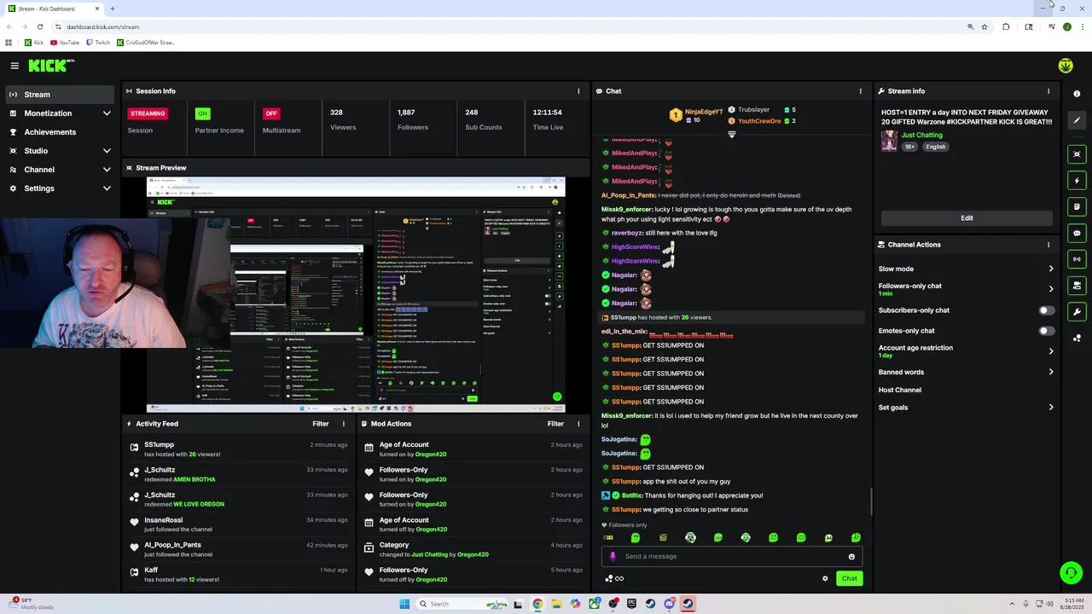
Task: Open emoji picker in message box
Action: click(851, 557)
